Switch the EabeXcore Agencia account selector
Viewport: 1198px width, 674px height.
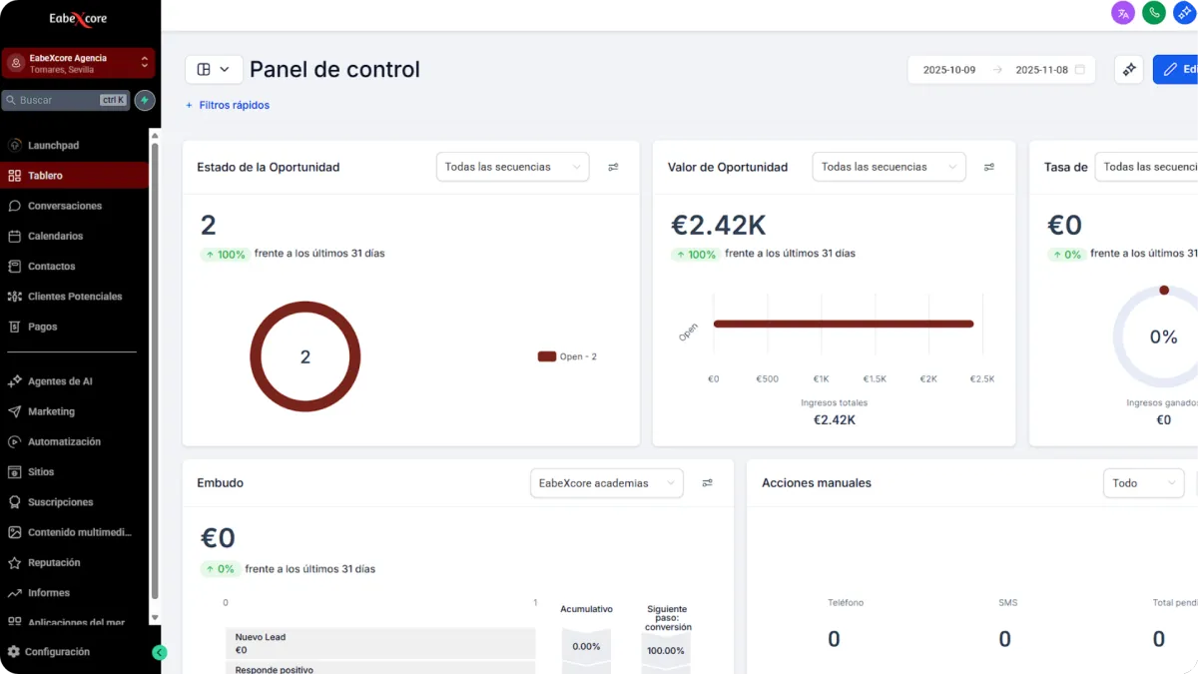click(78, 63)
